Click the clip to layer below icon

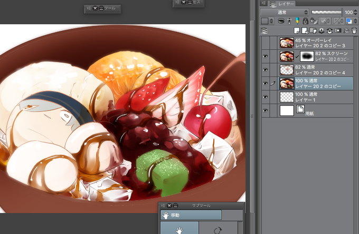pos(281,21)
